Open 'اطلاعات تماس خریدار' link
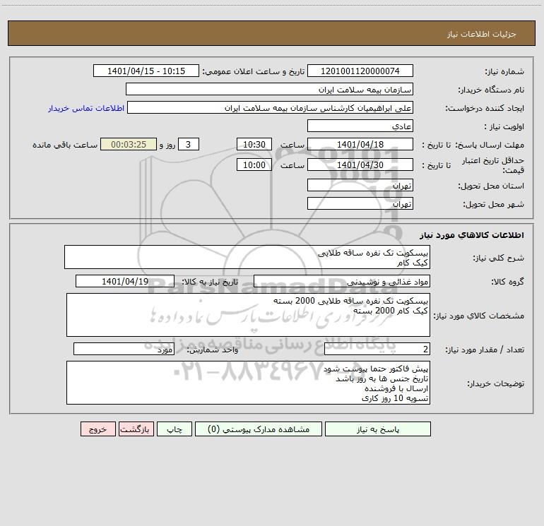The image size is (544, 526). (x=86, y=108)
